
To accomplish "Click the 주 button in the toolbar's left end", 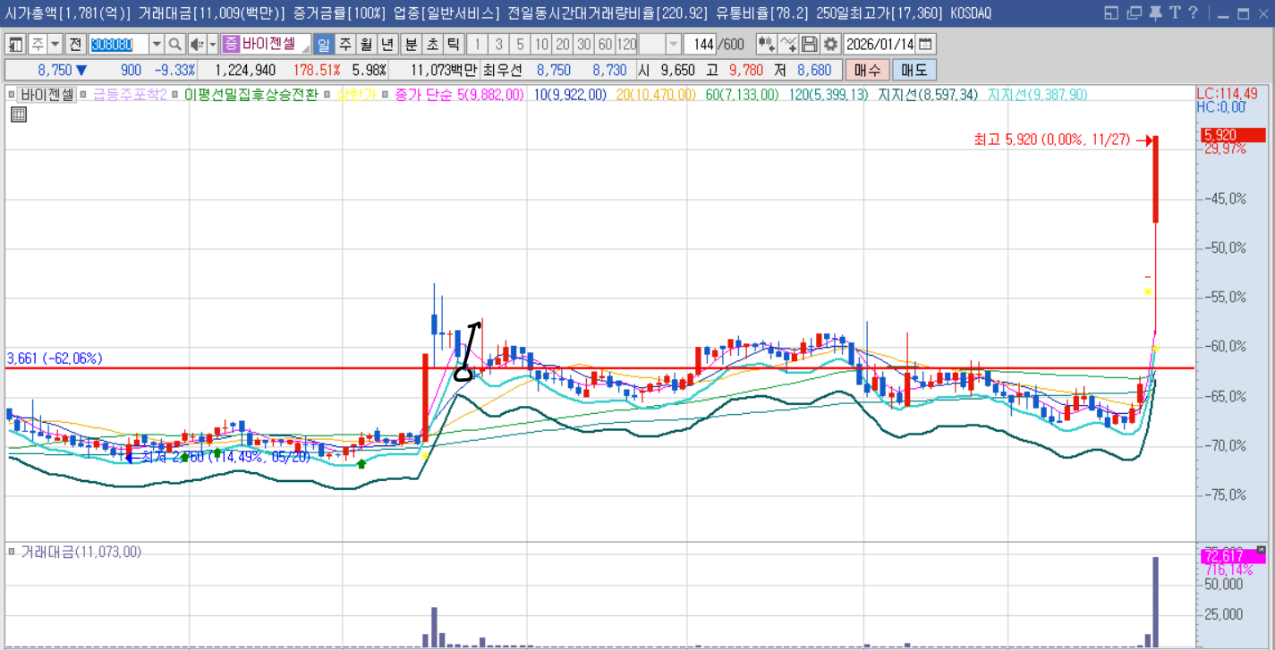I will 38,44.
